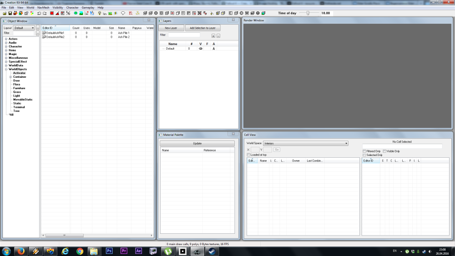Select the DefaultAshPile2 row

pyautogui.click(x=97, y=37)
